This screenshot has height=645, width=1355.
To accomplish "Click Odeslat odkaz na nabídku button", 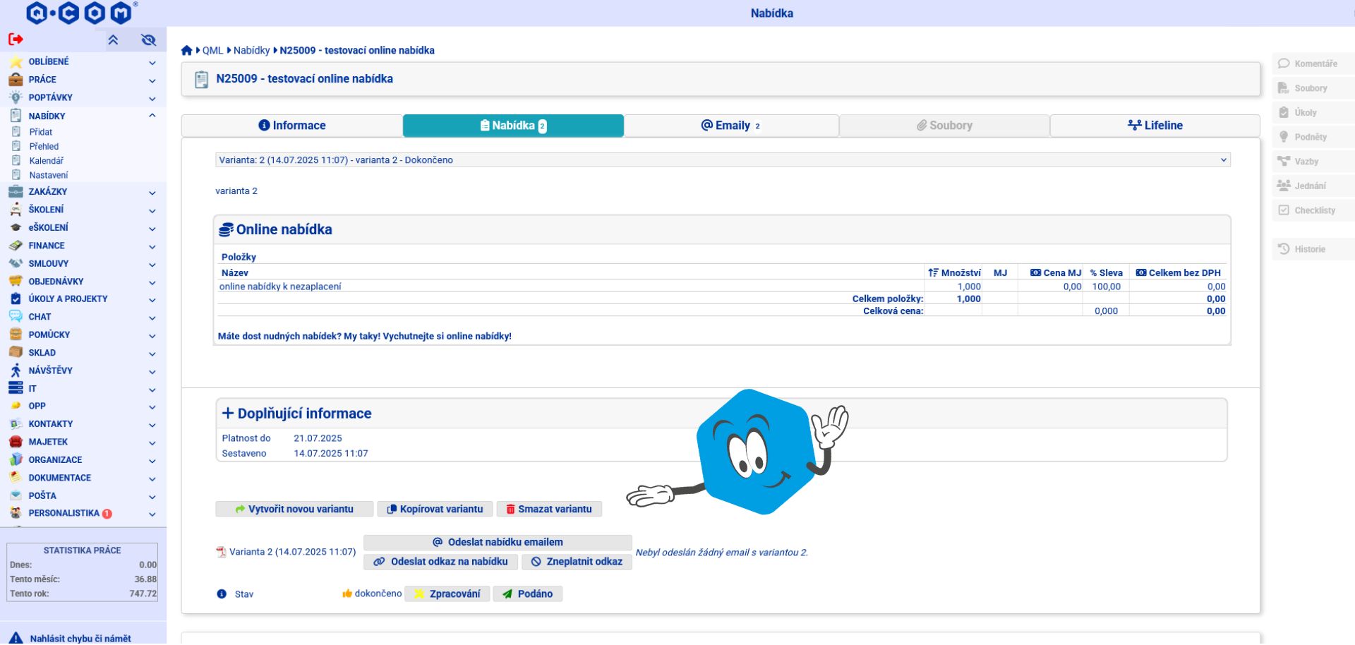I will 441,562.
